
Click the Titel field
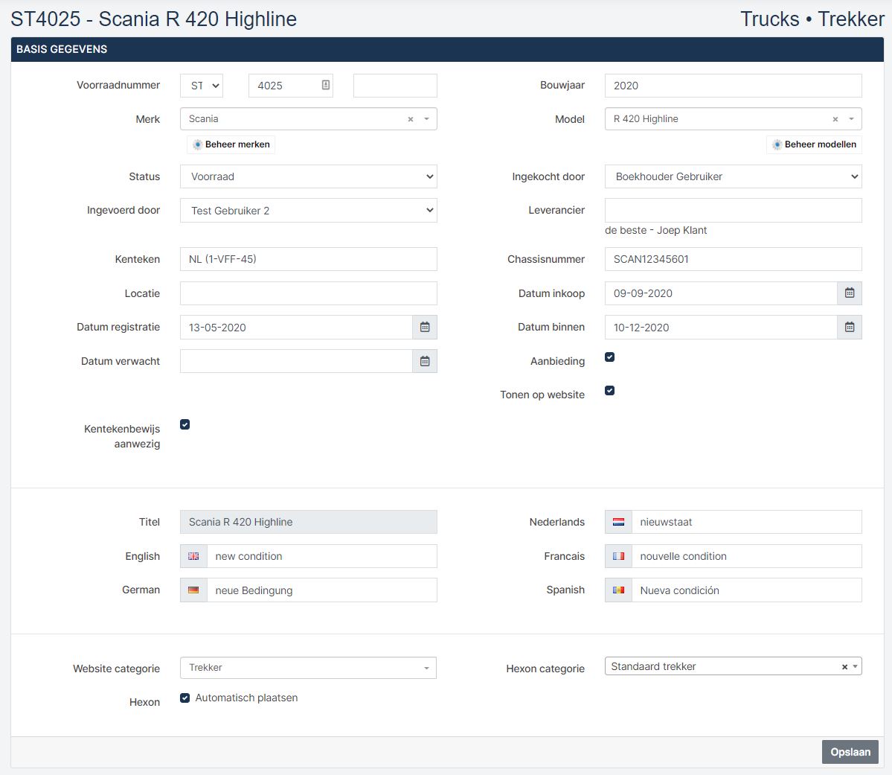point(308,522)
